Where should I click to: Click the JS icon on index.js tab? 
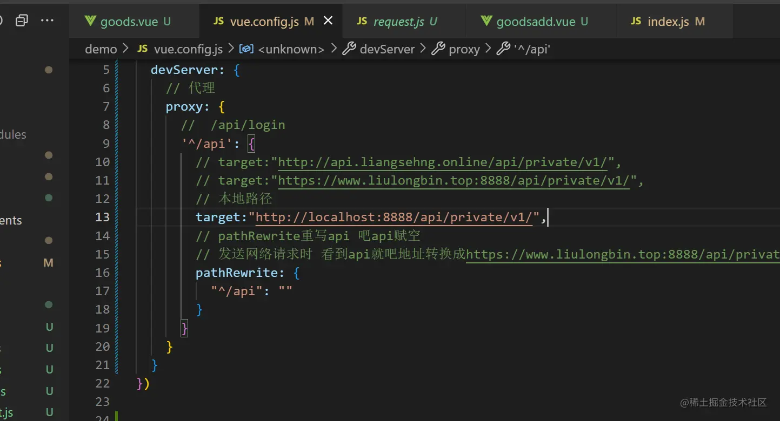point(636,21)
